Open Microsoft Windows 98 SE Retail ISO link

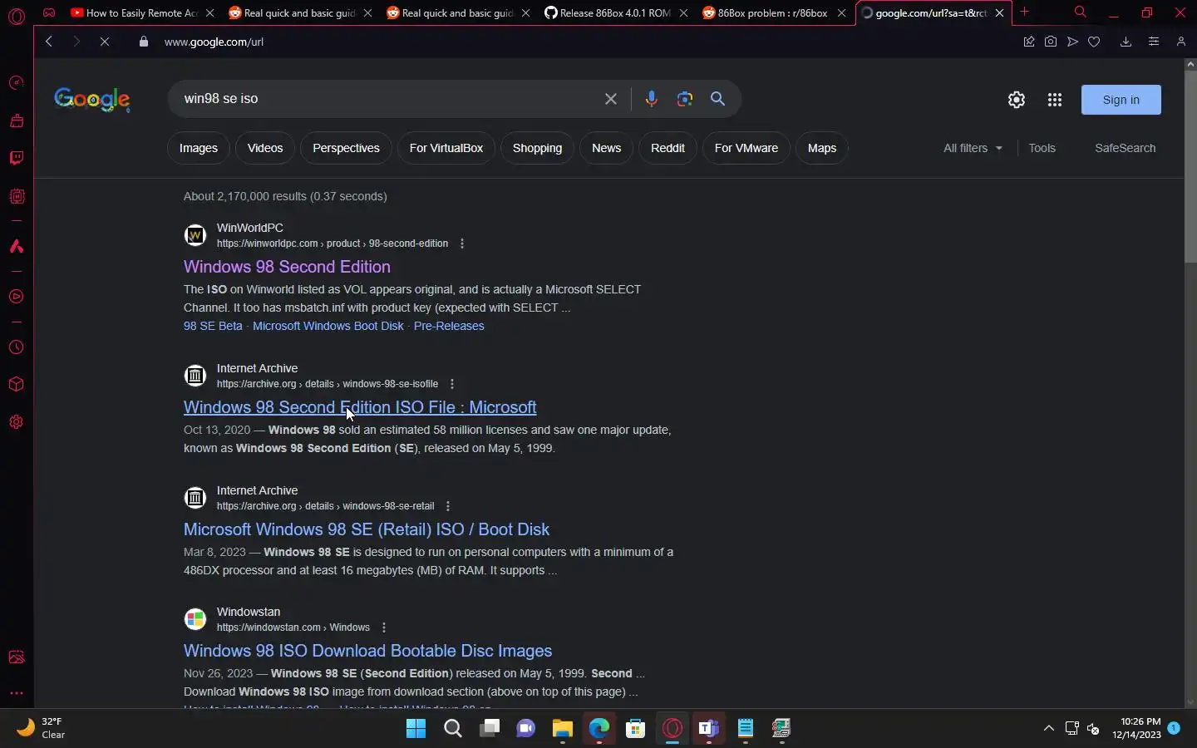coord(367,529)
